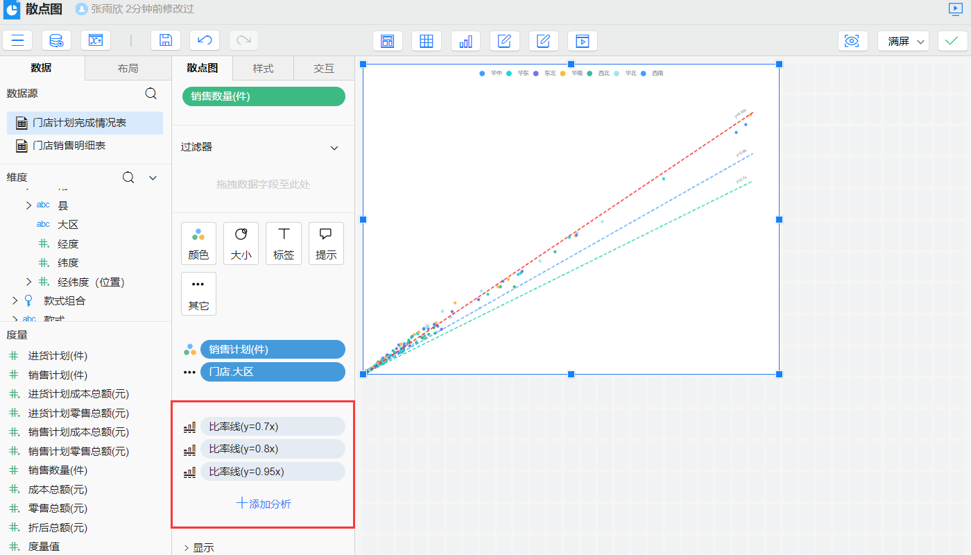Viewport: 971px width, 555px height.
Task: Click the 标签 mark button
Action: [284, 243]
